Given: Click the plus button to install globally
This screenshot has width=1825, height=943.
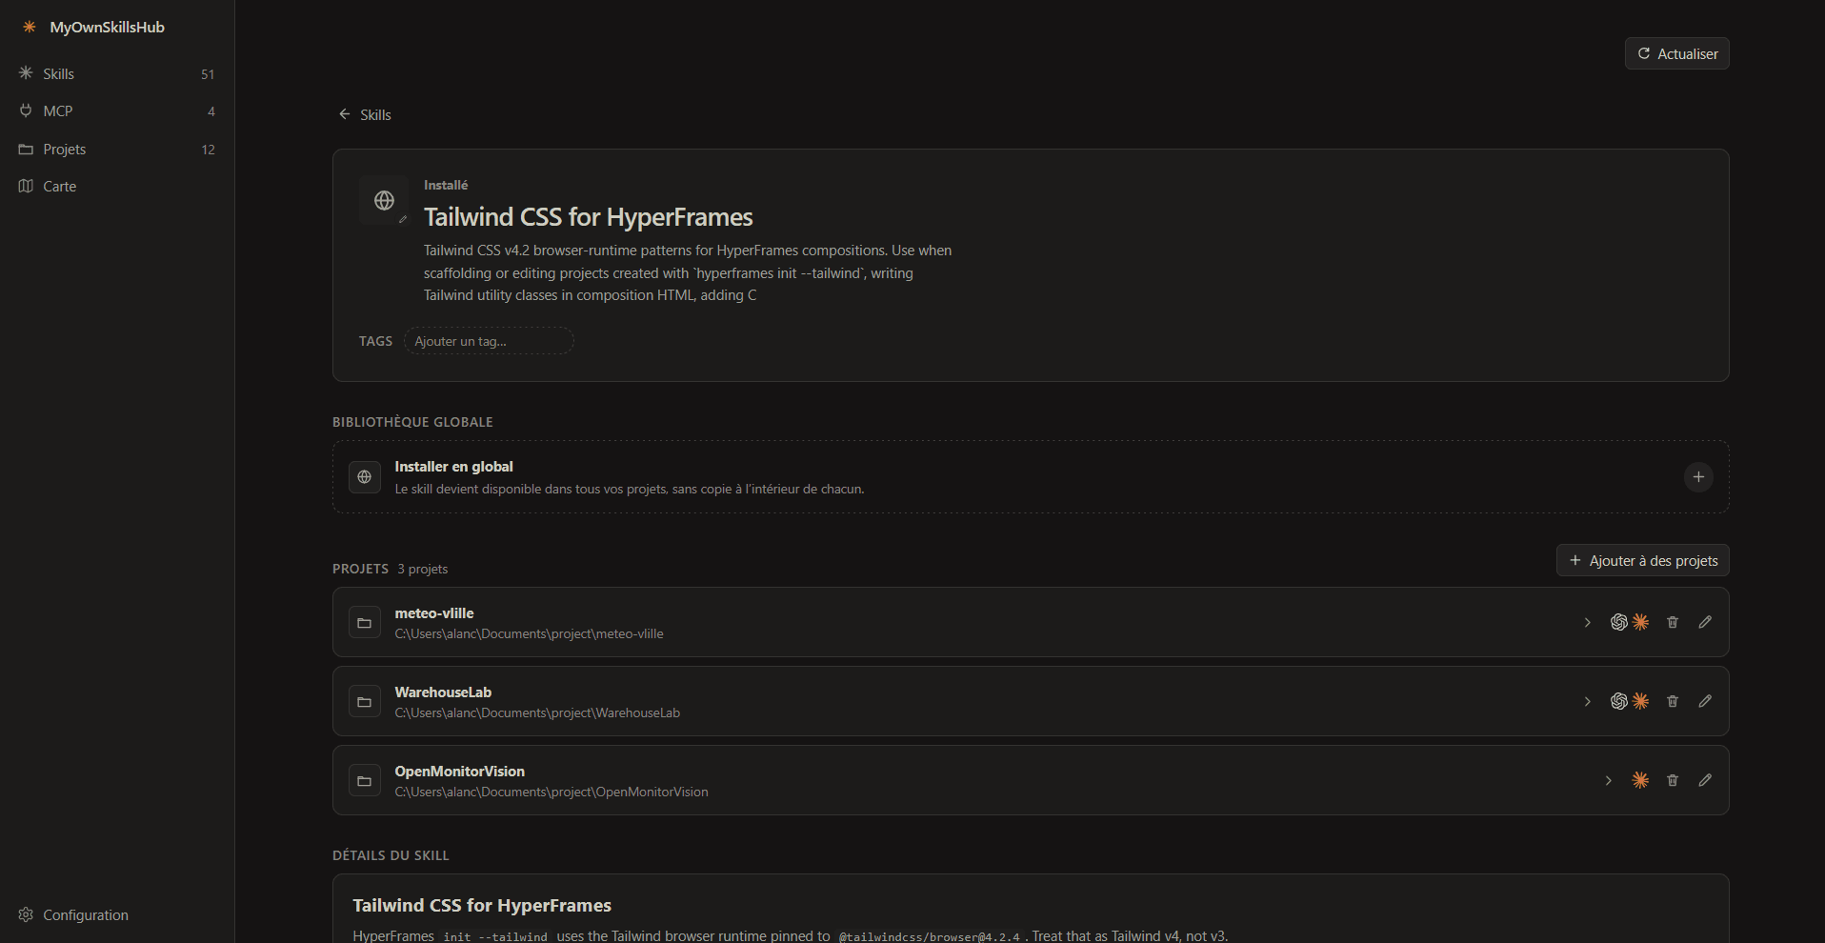Looking at the screenshot, I should (x=1698, y=477).
